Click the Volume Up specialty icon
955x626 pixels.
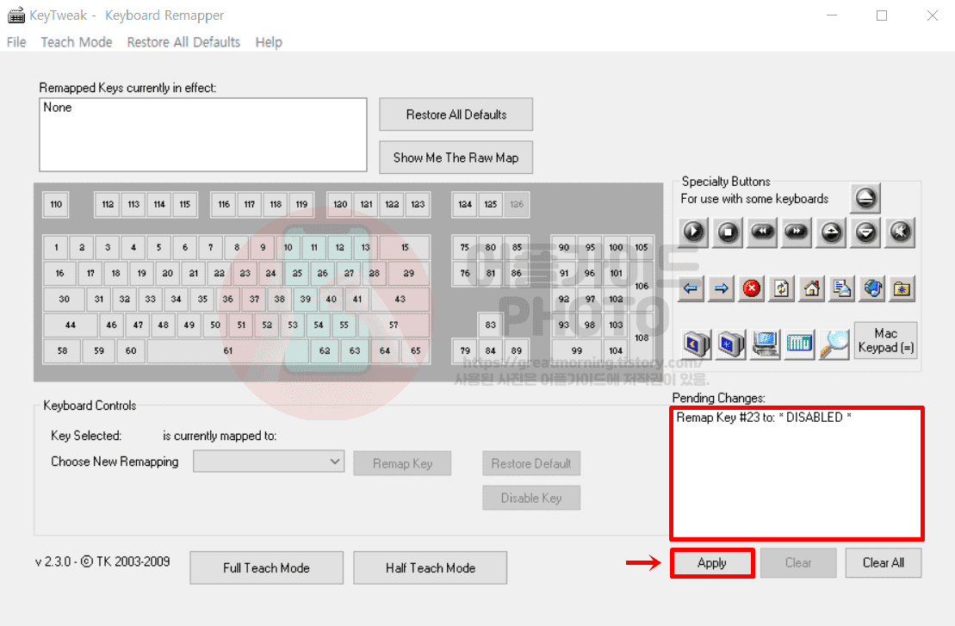tap(831, 232)
